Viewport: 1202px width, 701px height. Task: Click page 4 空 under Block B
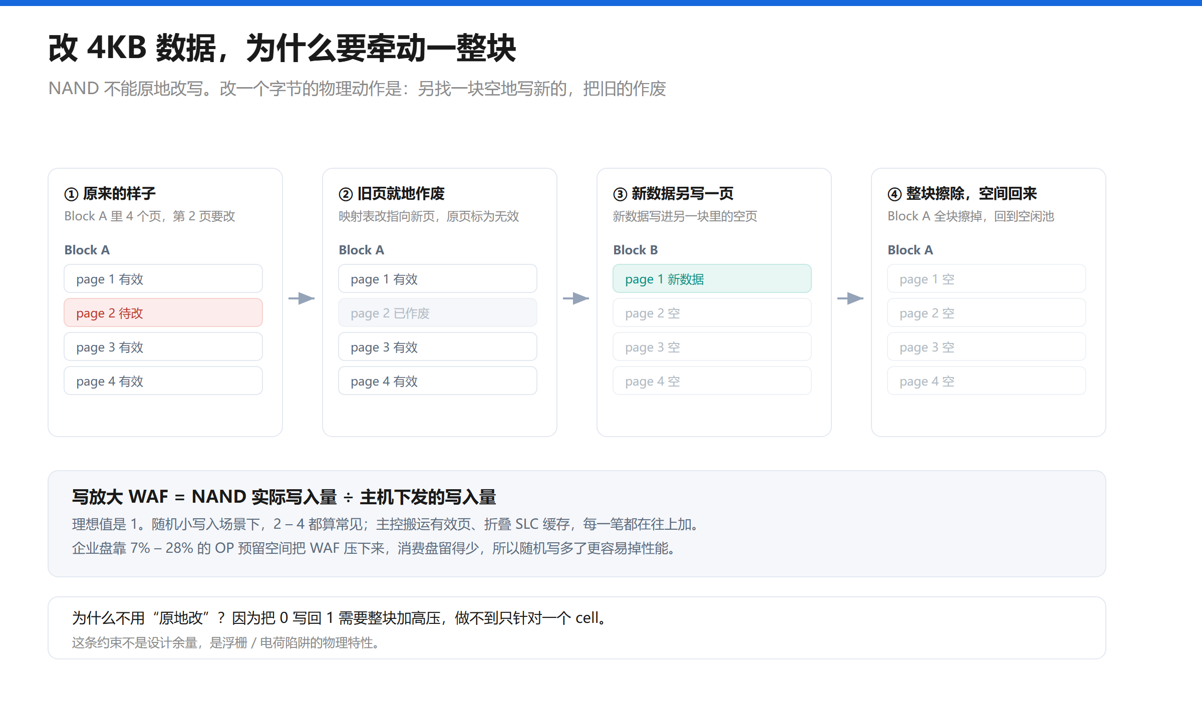pyautogui.click(x=712, y=381)
